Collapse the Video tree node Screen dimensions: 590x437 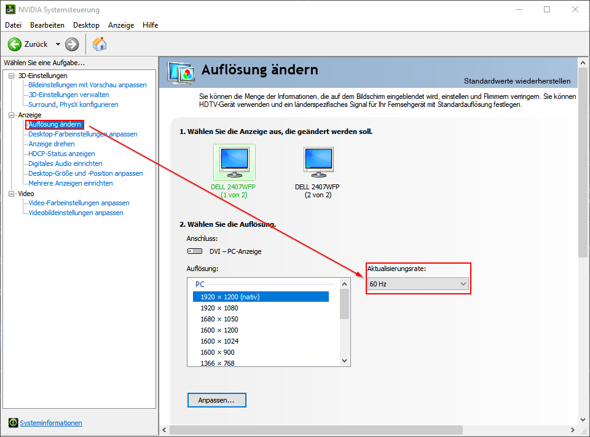[x=11, y=194]
